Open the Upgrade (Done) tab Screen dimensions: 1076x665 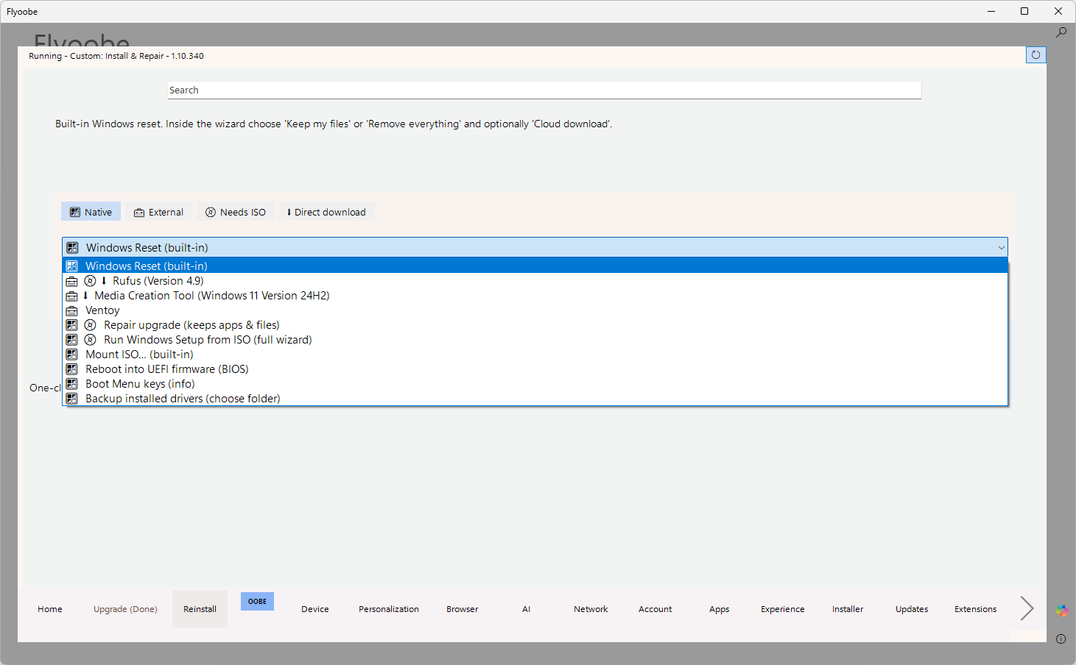click(x=125, y=609)
